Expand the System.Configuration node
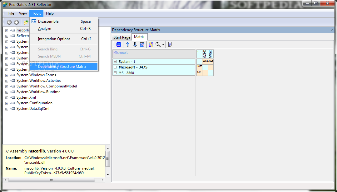Image resolution: width=337 pixels, height=192 pixels. (x=7, y=103)
